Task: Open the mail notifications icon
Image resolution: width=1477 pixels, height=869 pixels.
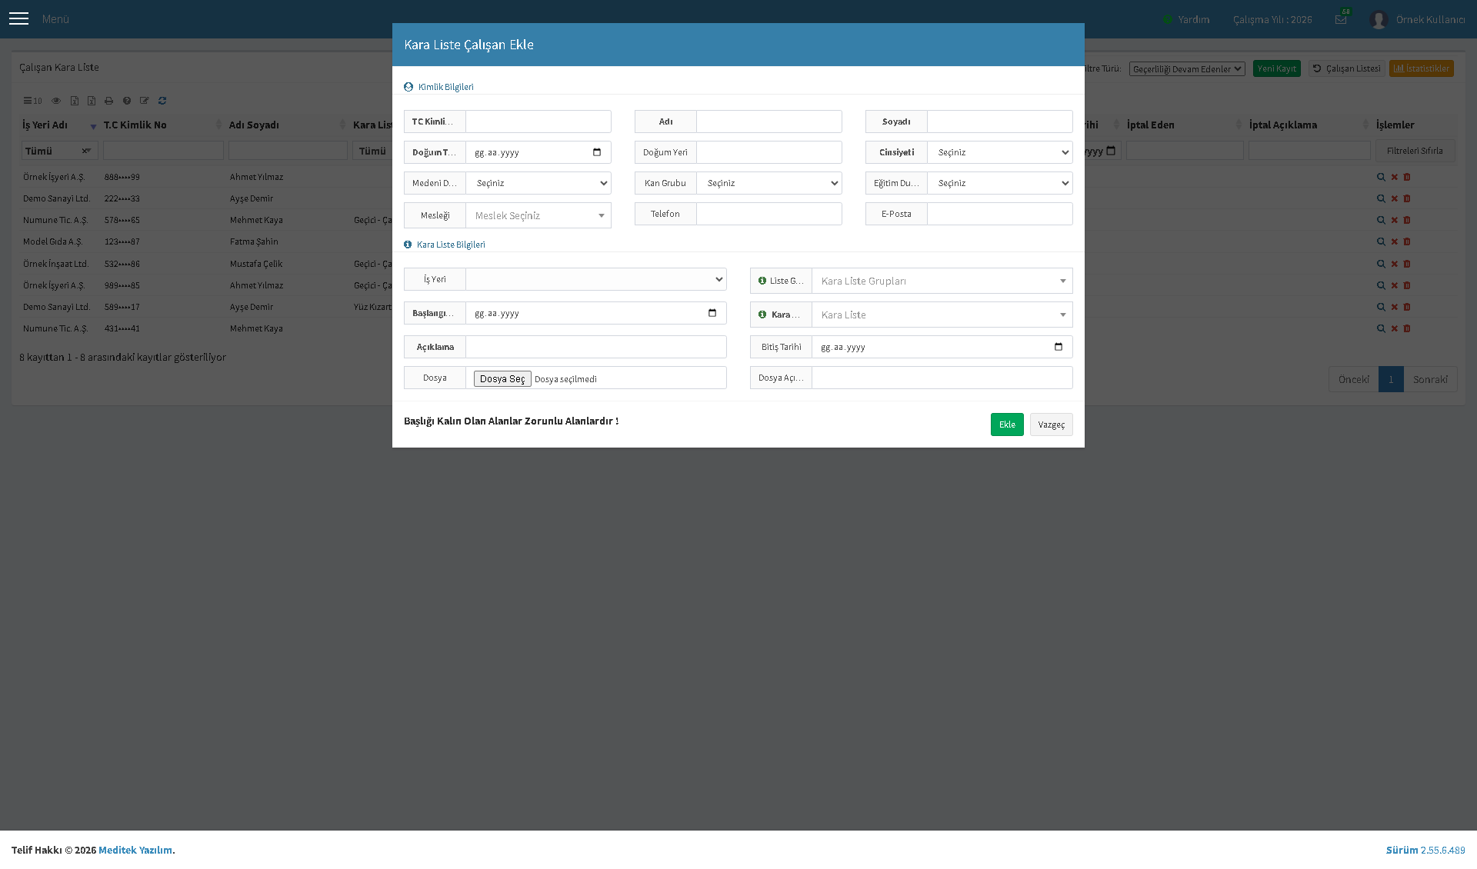Action: click(x=1341, y=19)
